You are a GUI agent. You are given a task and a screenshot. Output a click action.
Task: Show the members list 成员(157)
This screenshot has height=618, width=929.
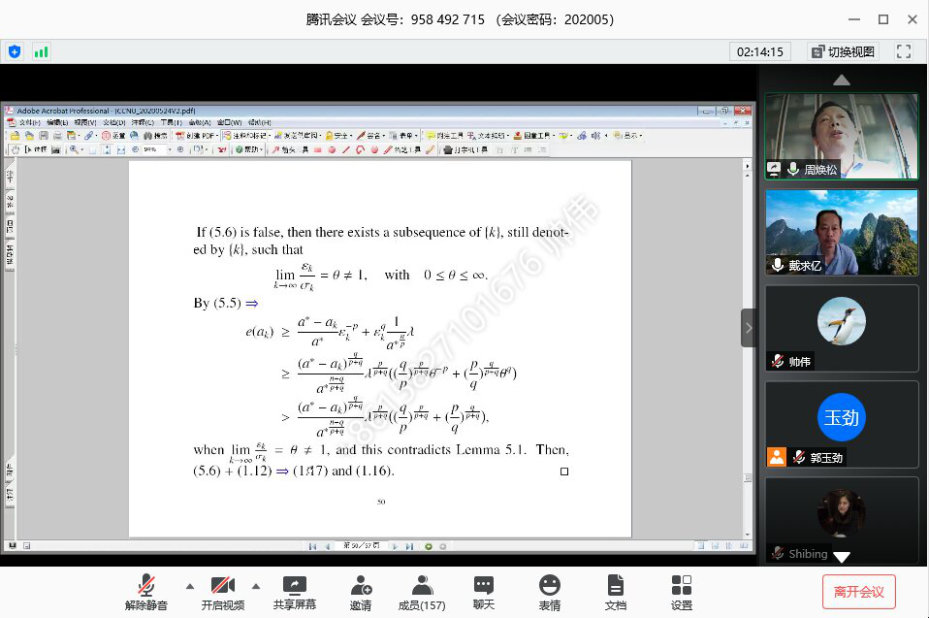pyautogui.click(x=422, y=591)
